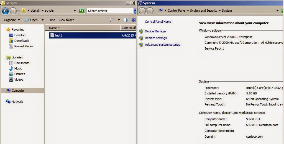Click the test1 file icon
This screenshot has height=144, width=284.
(x=52, y=35)
